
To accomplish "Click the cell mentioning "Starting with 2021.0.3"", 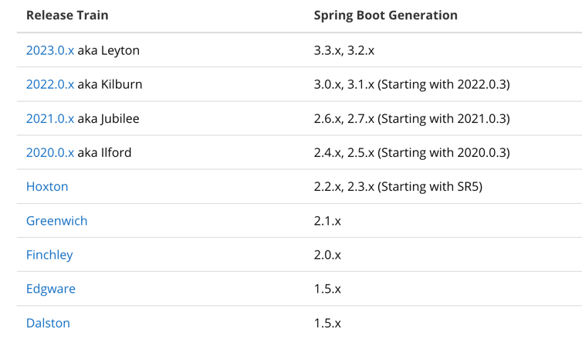I will (x=411, y=119).
